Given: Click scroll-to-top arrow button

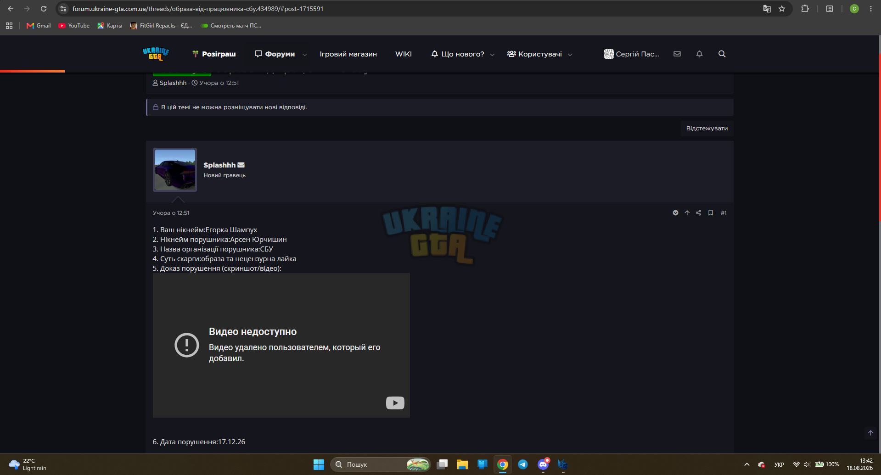Looking at the screenshot, I should (x=870, y=433).
